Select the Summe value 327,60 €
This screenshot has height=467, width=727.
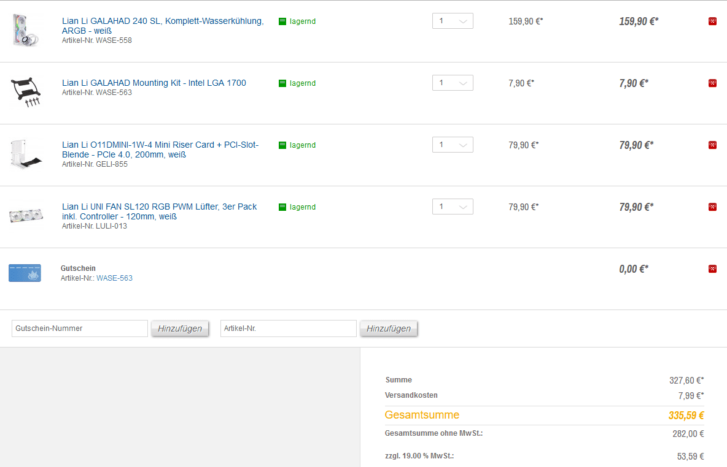(x=686, y=381)
